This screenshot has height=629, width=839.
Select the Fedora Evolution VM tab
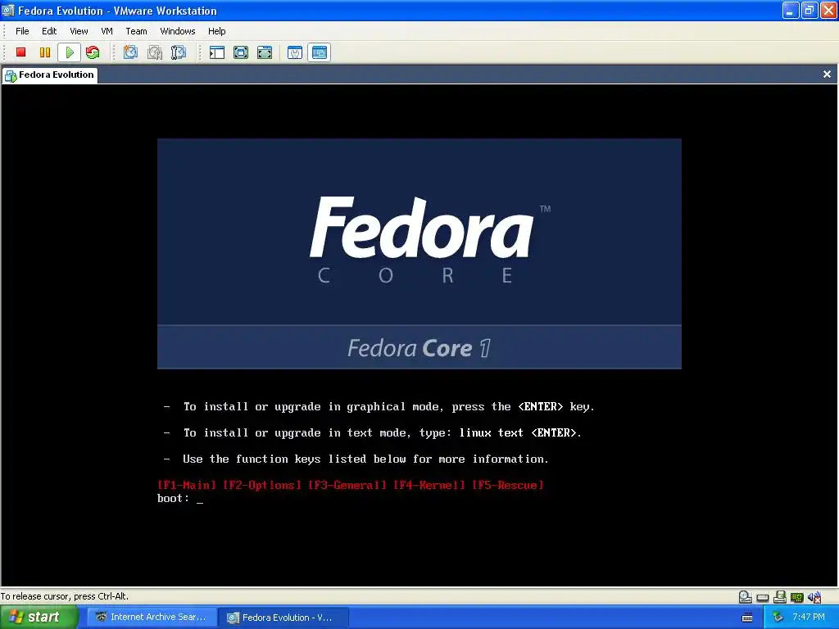(x=49, y=75)
